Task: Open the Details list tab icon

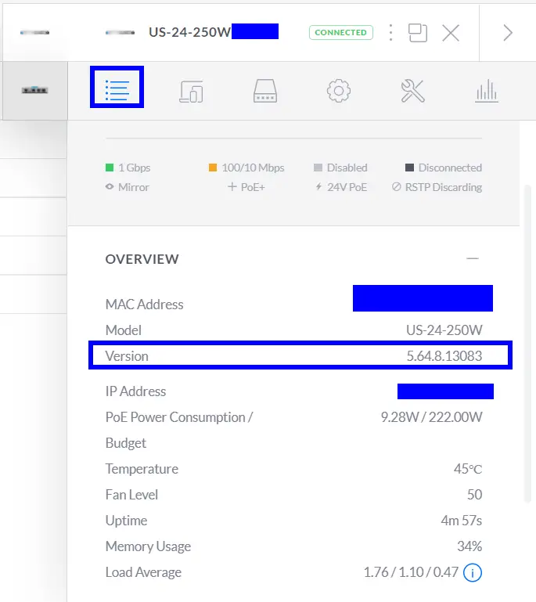Action: [117, 91]
